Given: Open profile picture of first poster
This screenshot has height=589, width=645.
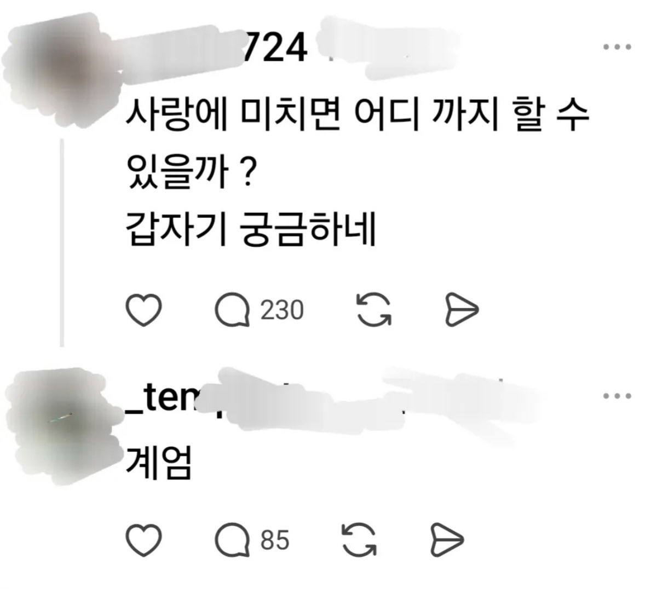Looking at the screenshot, I should tap(62, 68).
